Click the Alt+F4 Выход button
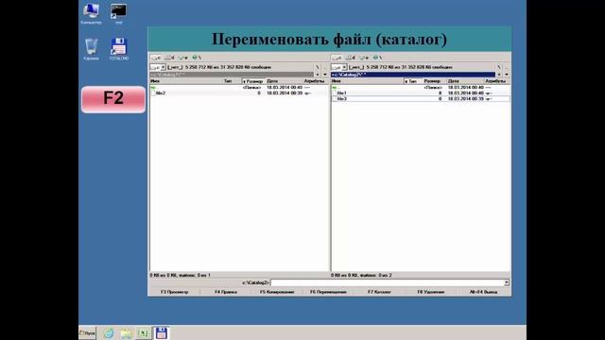Viewport: 605px width, 340px height. coord(483,292)
